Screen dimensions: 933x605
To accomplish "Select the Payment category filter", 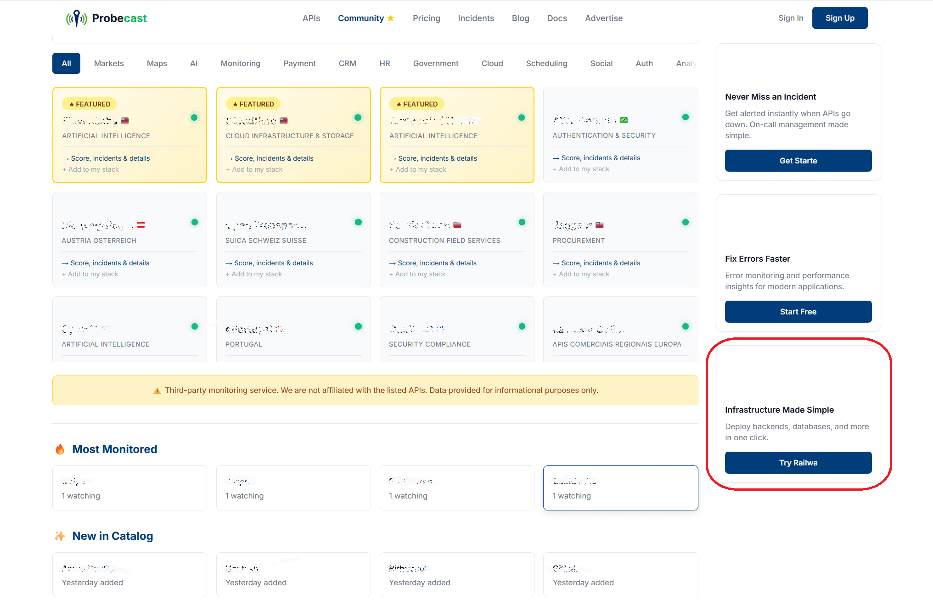I will (x=299, y=63).
